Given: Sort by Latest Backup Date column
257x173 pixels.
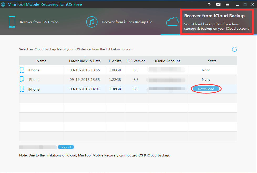Looking at the screenshot, I should tap(85, 61).
